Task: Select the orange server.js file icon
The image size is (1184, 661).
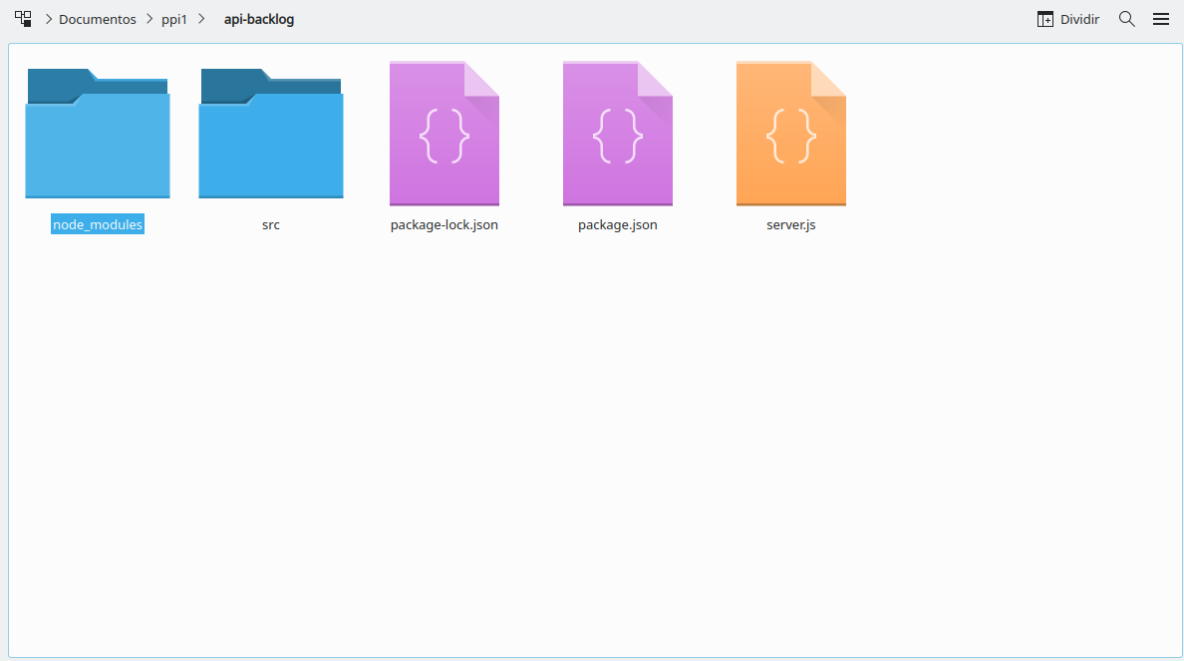Action: [x=791, y=134]
